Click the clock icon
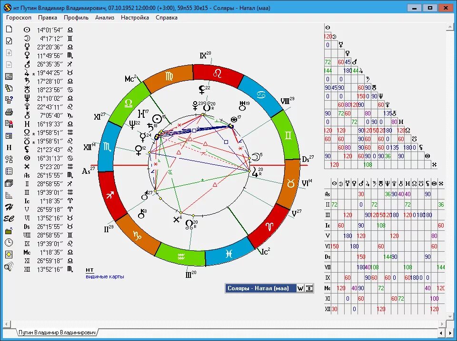This screenshot has width=457, height=341. pyautogui.click(x=9, y=242)
